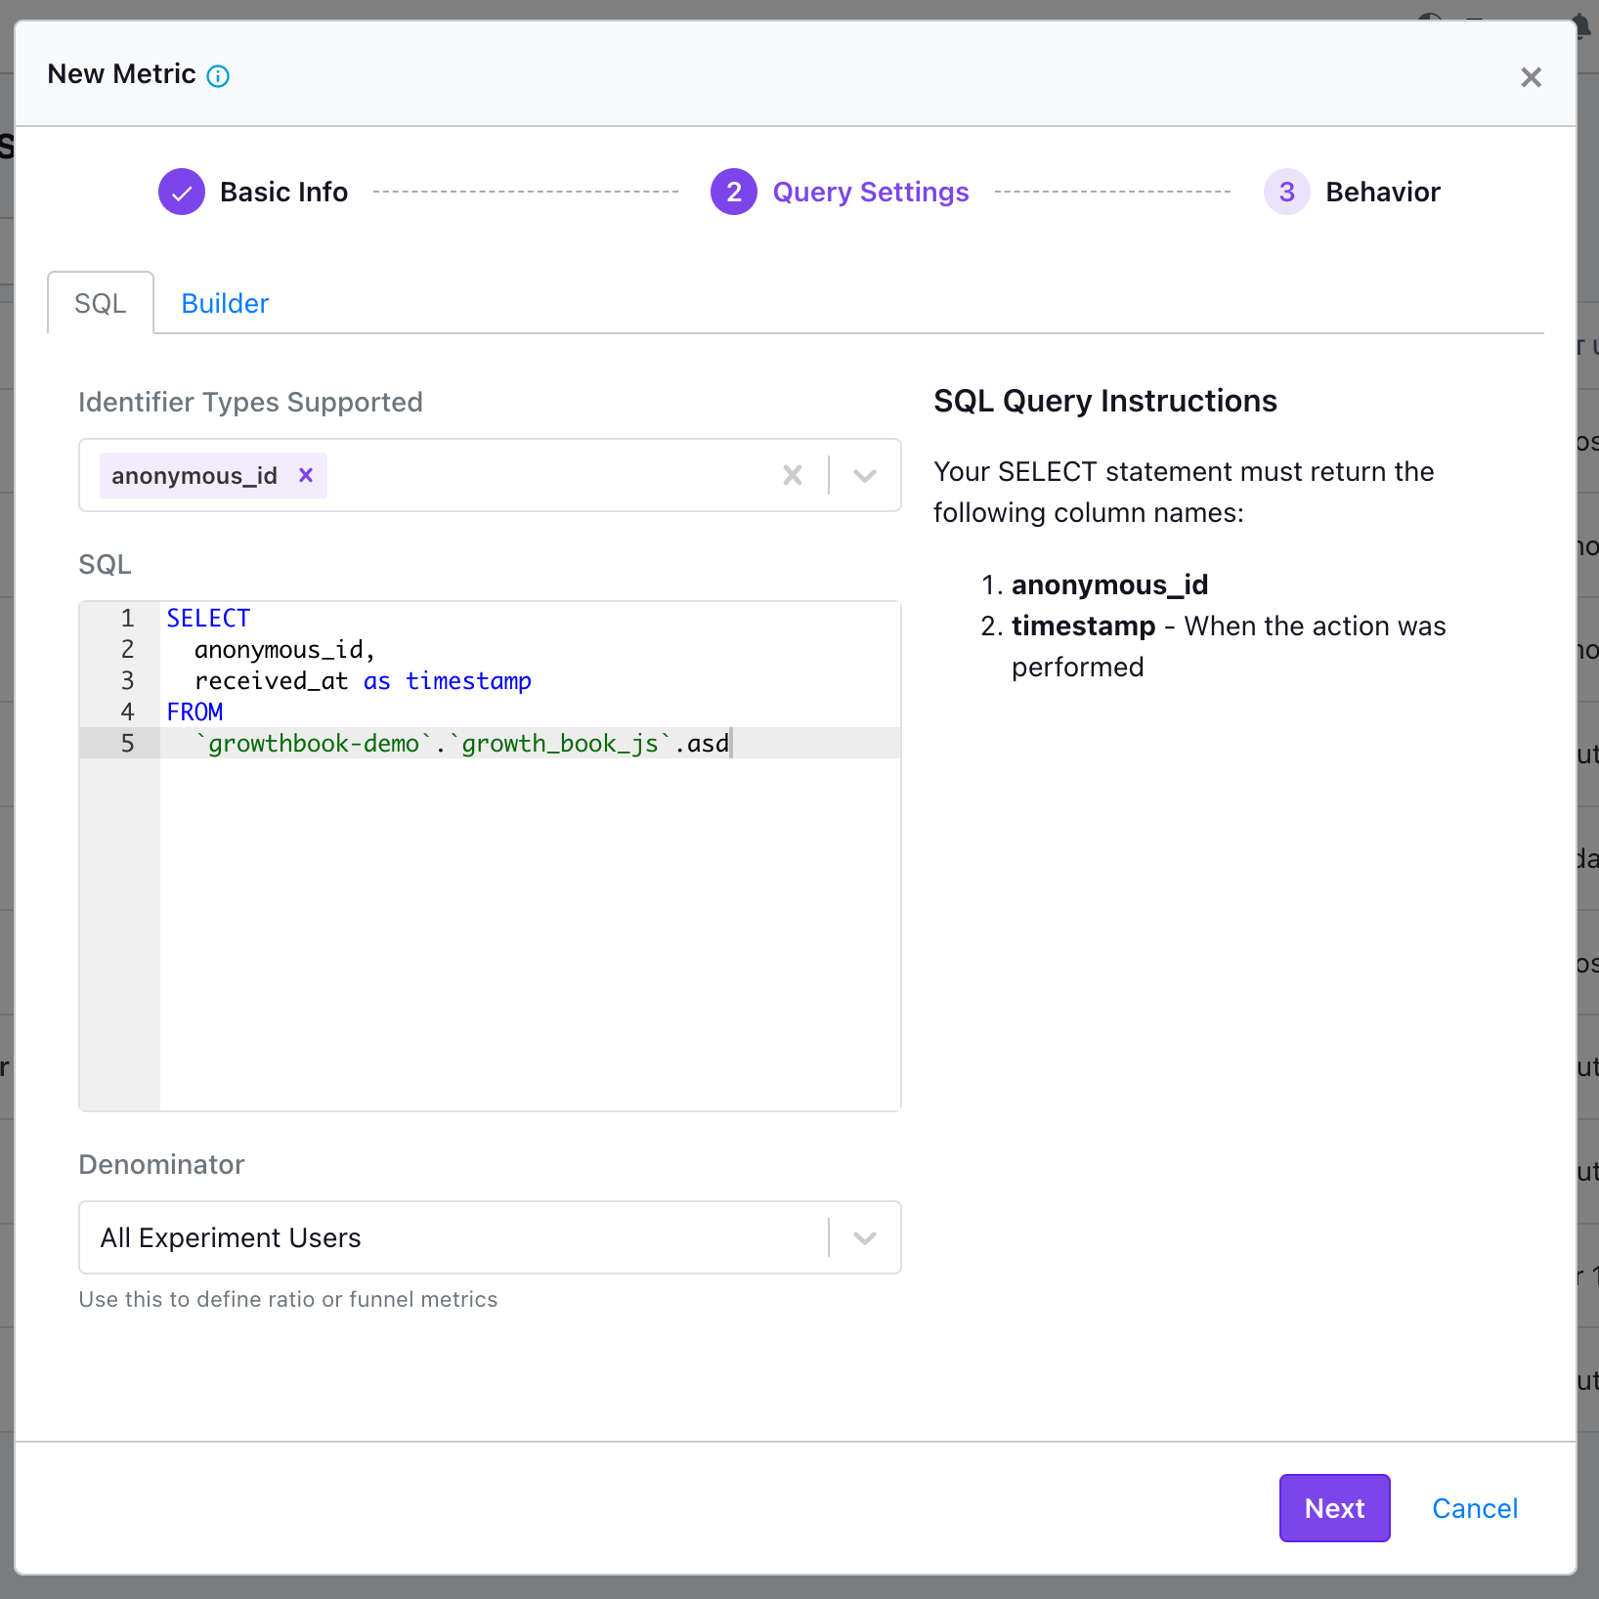Click the notification bell icon
The image size is (1599, 1599).
(x=1580, y=26)
